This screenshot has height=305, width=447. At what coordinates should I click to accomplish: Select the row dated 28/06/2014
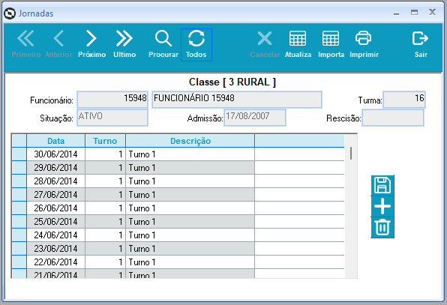[178, 181]
